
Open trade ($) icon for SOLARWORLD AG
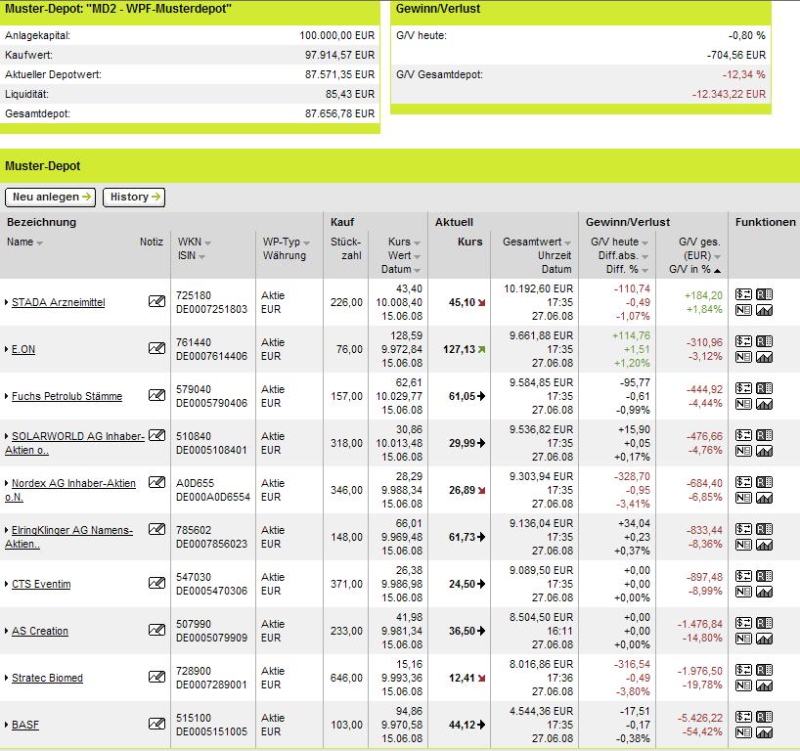743,435
